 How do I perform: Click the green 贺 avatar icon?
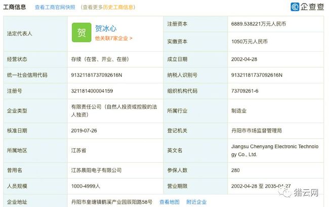coord(81,32)
